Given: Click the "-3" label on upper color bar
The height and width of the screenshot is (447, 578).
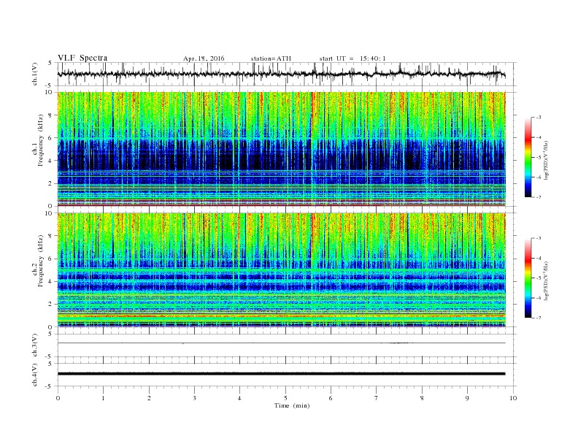Looking at the screenshot, I should [539, 118].
